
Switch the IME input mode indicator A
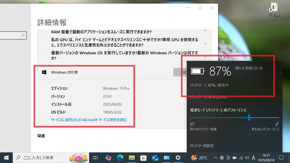[253, 158]
